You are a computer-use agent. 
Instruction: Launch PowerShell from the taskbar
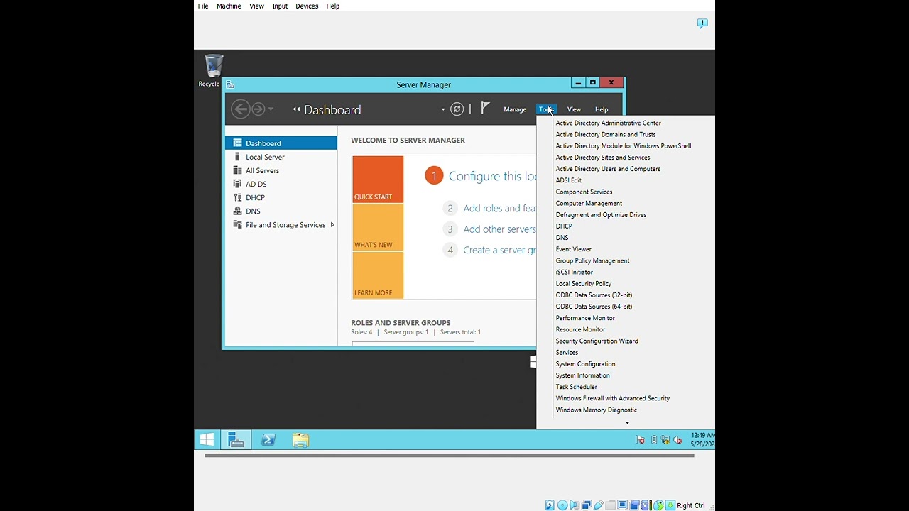268,440
